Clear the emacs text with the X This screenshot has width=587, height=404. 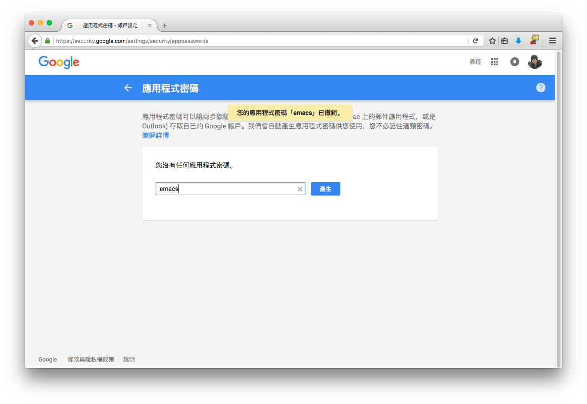coord(300,189)
